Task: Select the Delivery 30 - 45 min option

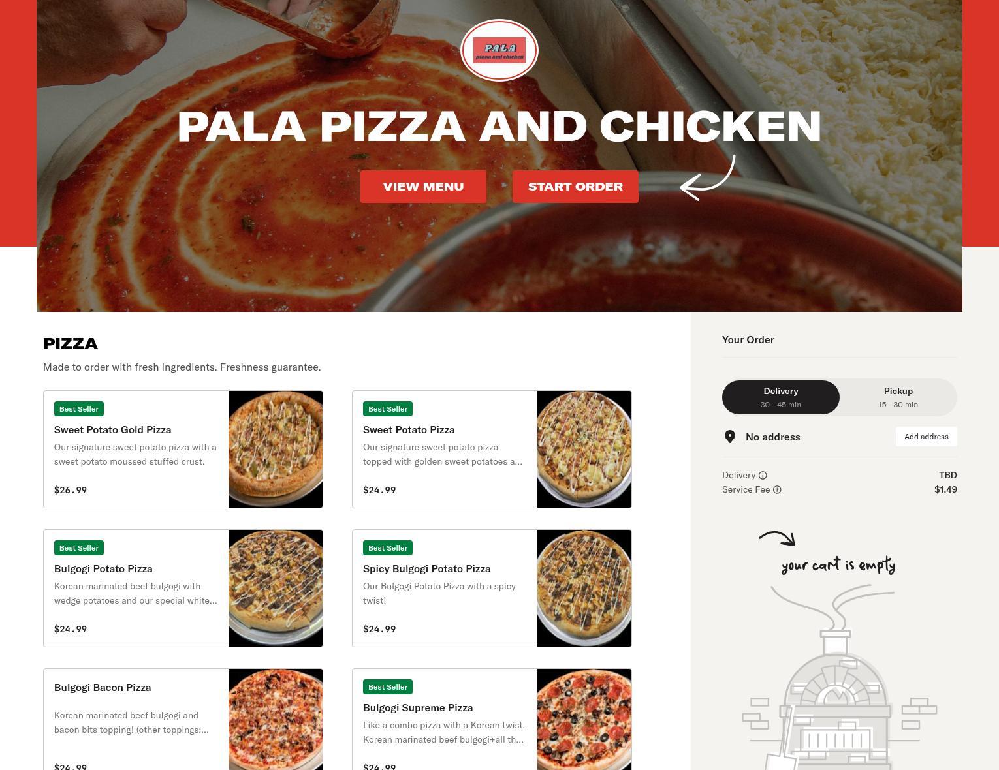Action: [781, 397]
